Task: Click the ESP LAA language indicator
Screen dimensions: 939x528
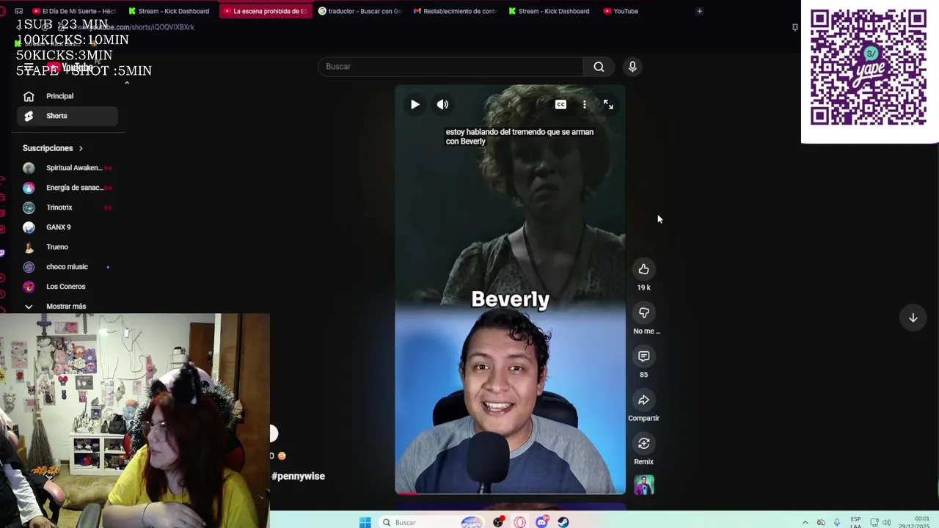Action: point(855,522)
